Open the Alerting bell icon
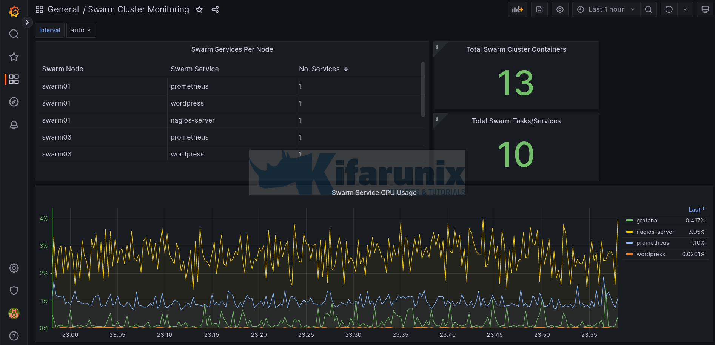 [14, 124]
